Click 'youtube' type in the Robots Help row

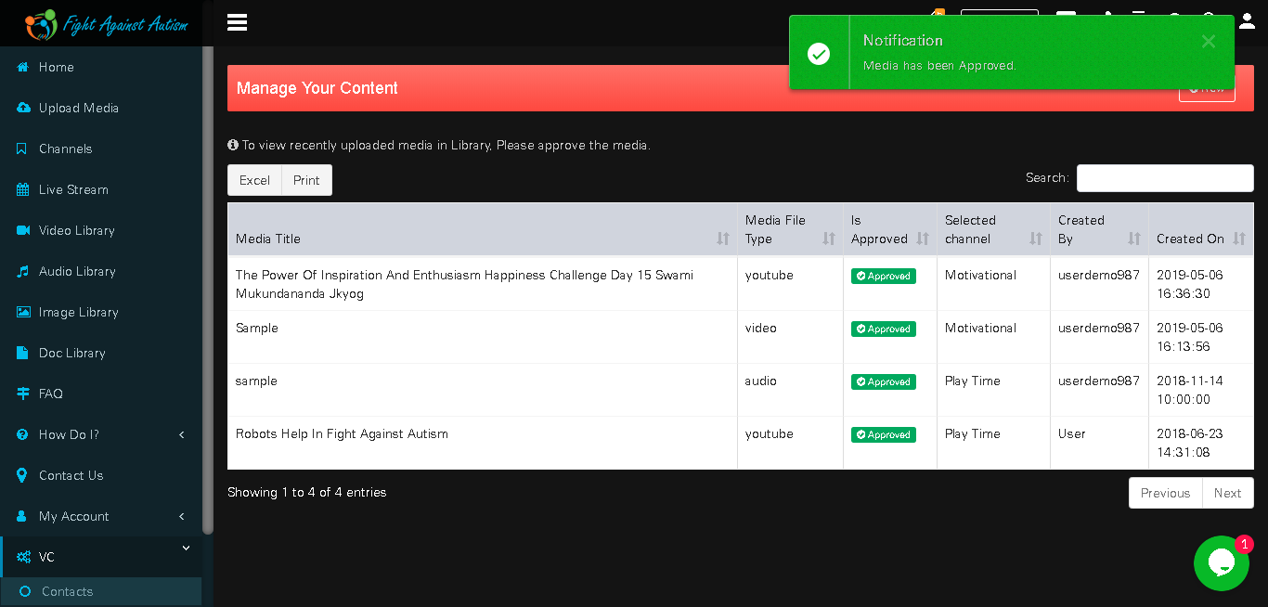click(770, 433)
